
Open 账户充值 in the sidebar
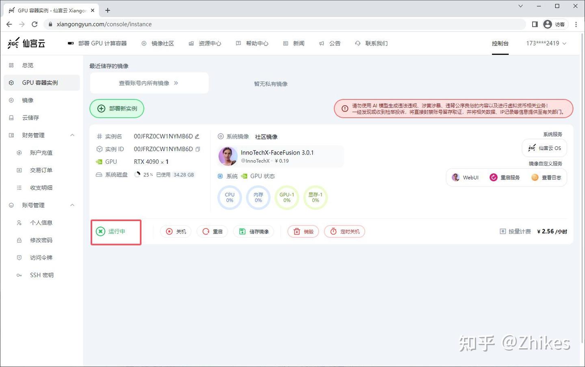point(42,153)
